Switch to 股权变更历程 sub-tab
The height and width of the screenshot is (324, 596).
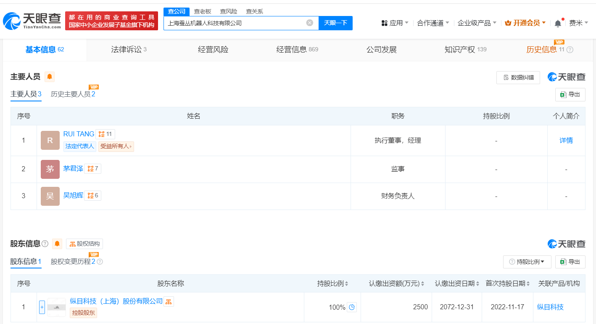(73, 262)
